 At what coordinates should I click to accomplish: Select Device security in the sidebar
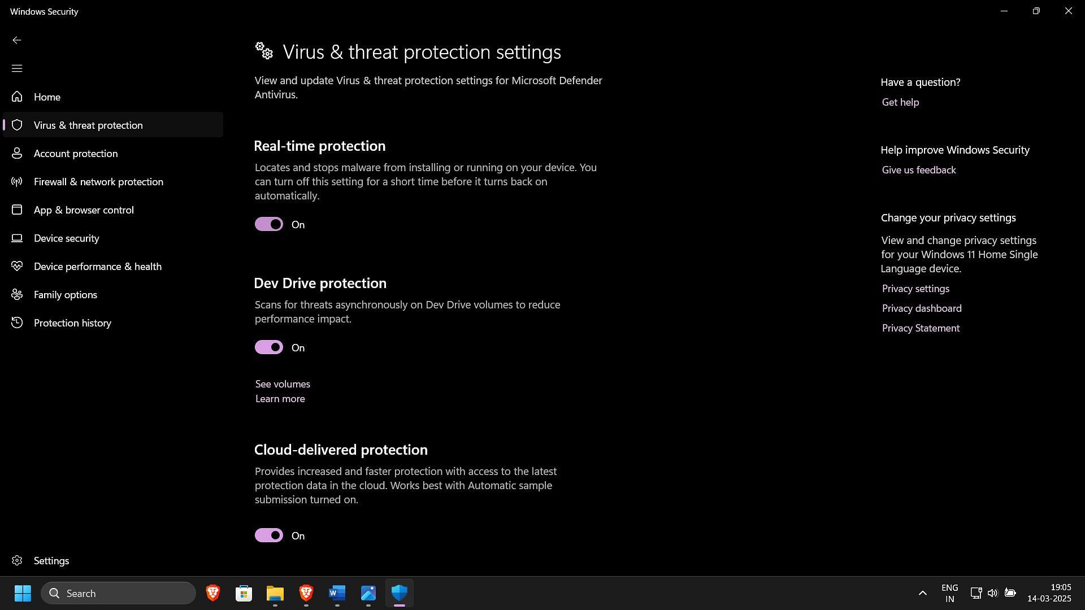click(113, 238)
